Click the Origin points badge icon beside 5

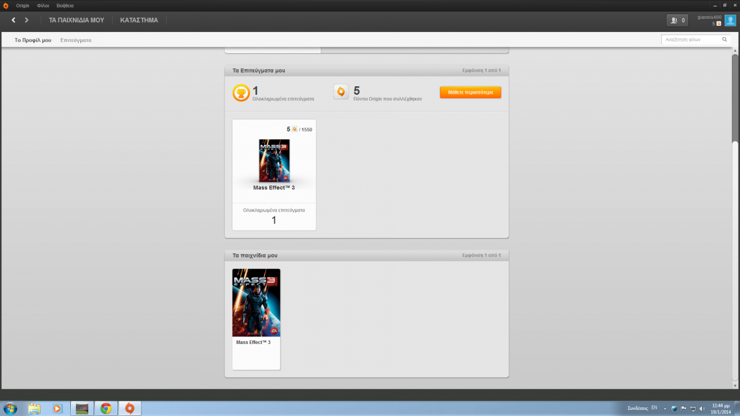click(x=341, y=92)
